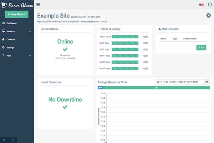This screenshot has height=143, width=214.
Task: Click the Average Response Time title
Action: coord(112,82)
